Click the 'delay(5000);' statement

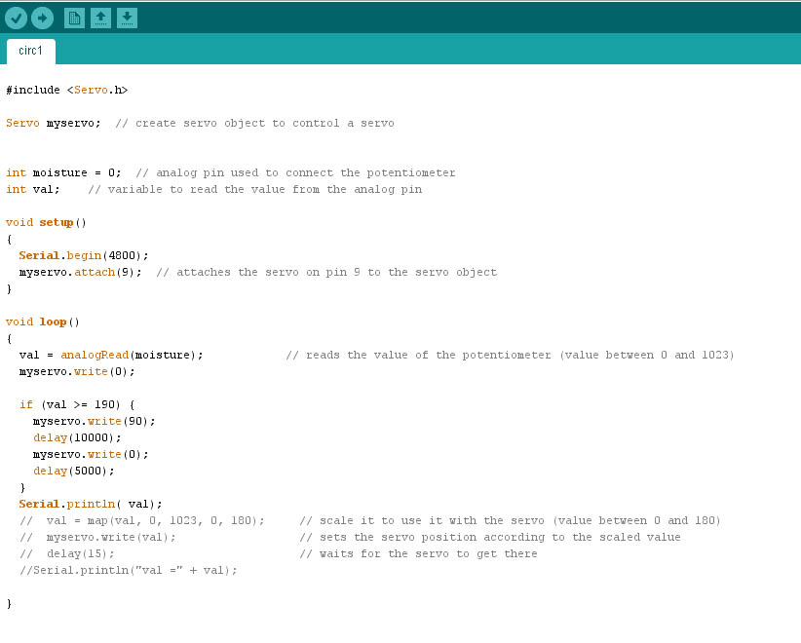(x=73, y=471)
